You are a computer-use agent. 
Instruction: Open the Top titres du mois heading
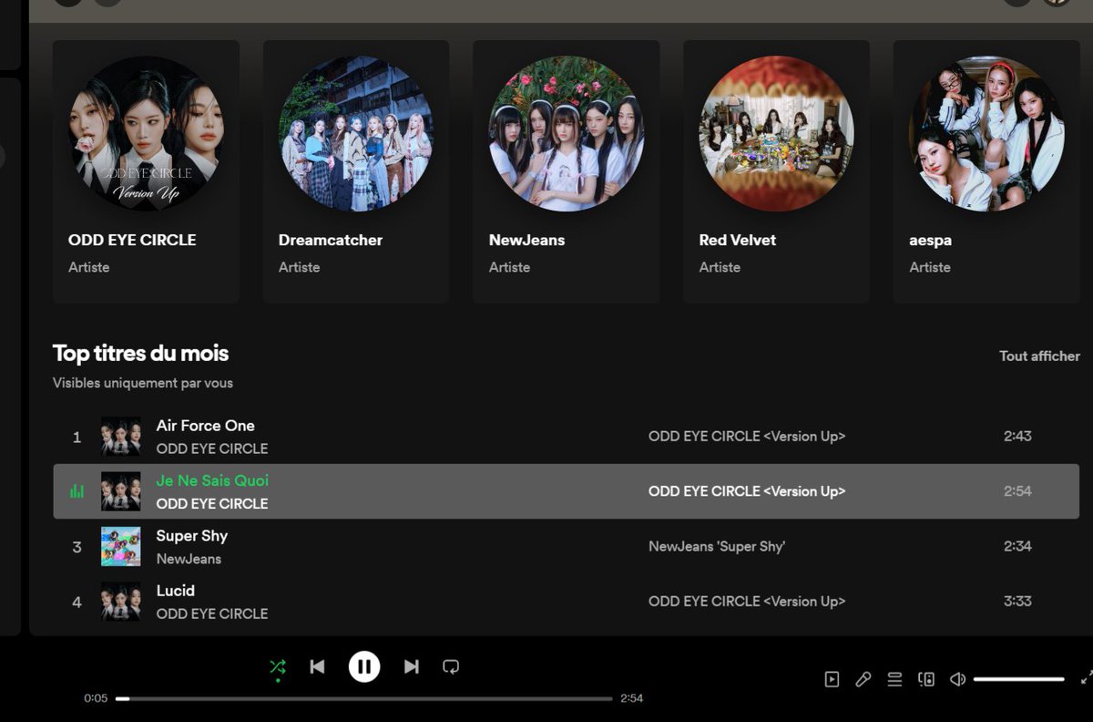140,354
